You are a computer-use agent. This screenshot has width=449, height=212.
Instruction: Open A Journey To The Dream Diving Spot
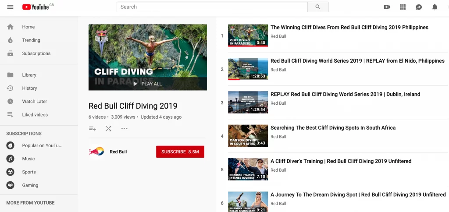click(358, 195)
